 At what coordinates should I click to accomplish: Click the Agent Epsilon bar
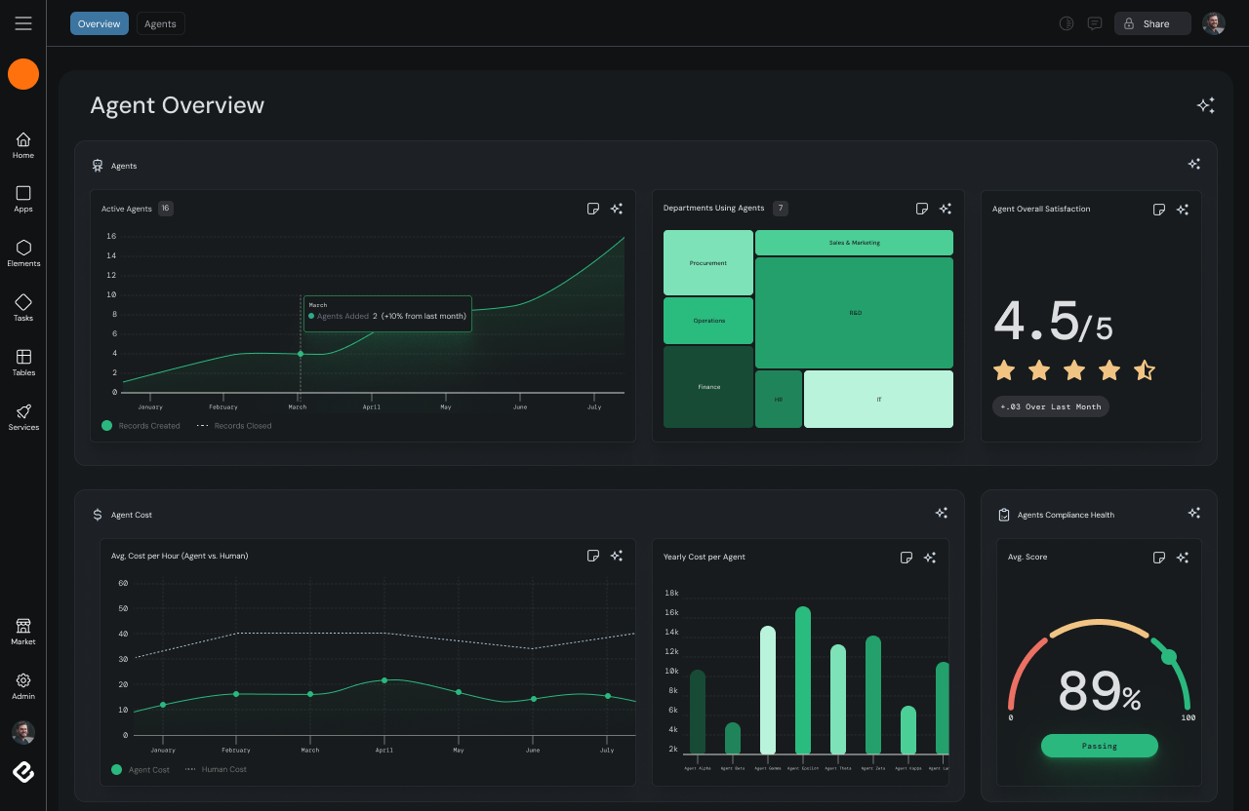coord(803,680)
